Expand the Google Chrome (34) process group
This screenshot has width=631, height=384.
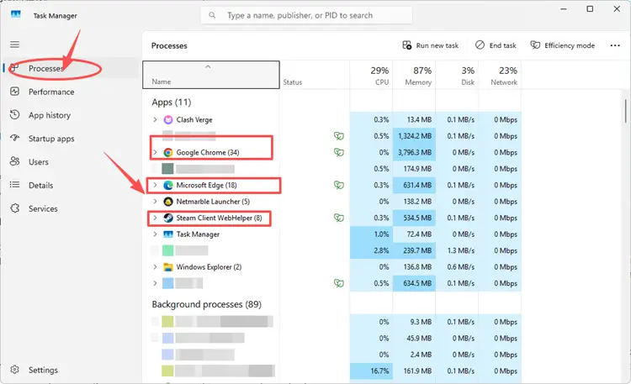point(155,152)
